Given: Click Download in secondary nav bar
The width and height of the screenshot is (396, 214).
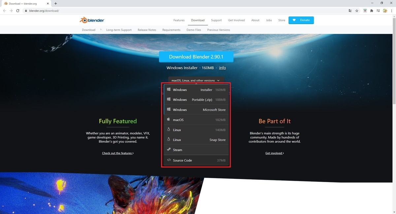Looking at the screenshot, I should click(88, 30).
